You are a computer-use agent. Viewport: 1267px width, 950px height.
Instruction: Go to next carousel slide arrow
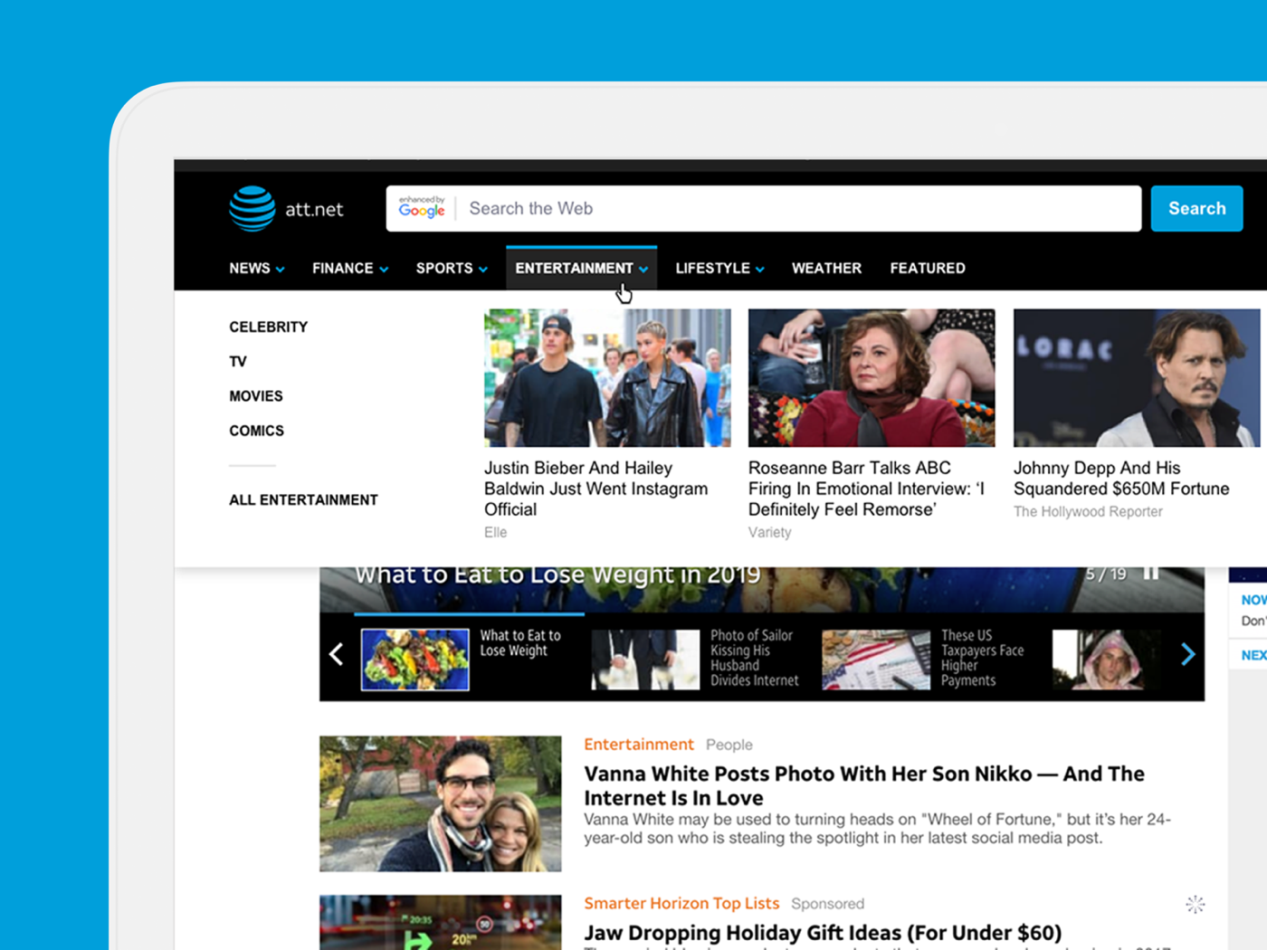pos(1188,654)
